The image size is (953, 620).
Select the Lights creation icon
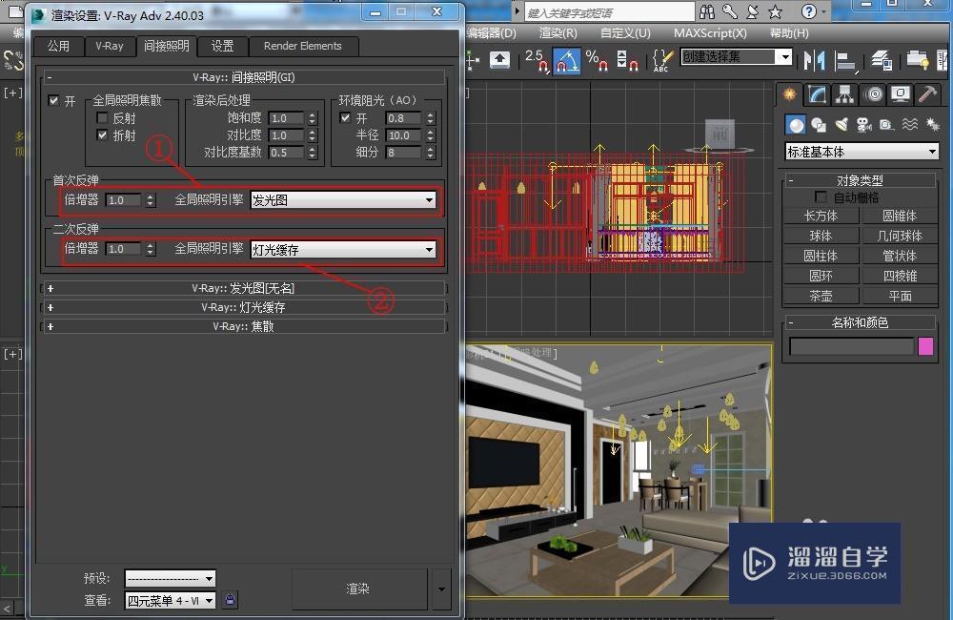(x=840, y=124)
